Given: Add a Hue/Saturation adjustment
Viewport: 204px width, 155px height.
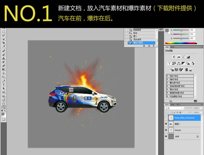Looking at the screenshot, I should [x=174, y=63].
